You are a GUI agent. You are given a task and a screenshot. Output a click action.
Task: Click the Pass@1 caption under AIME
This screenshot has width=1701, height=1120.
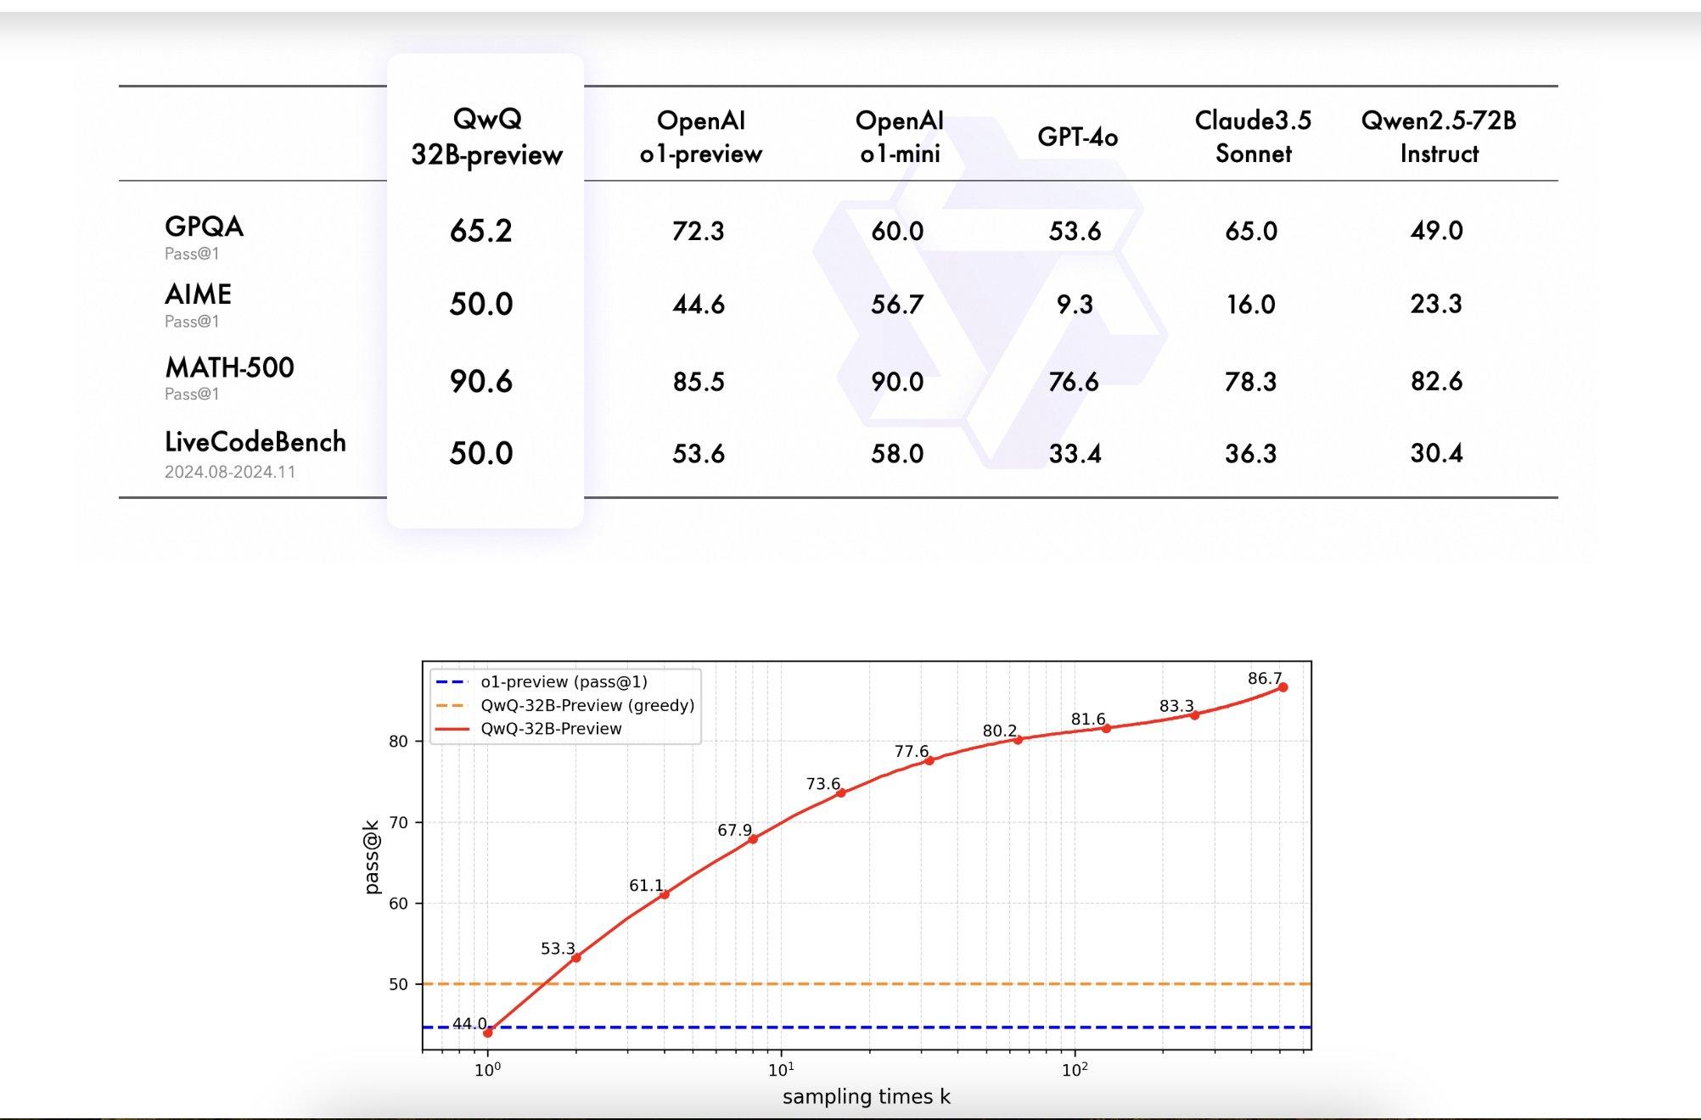(192, 322)
